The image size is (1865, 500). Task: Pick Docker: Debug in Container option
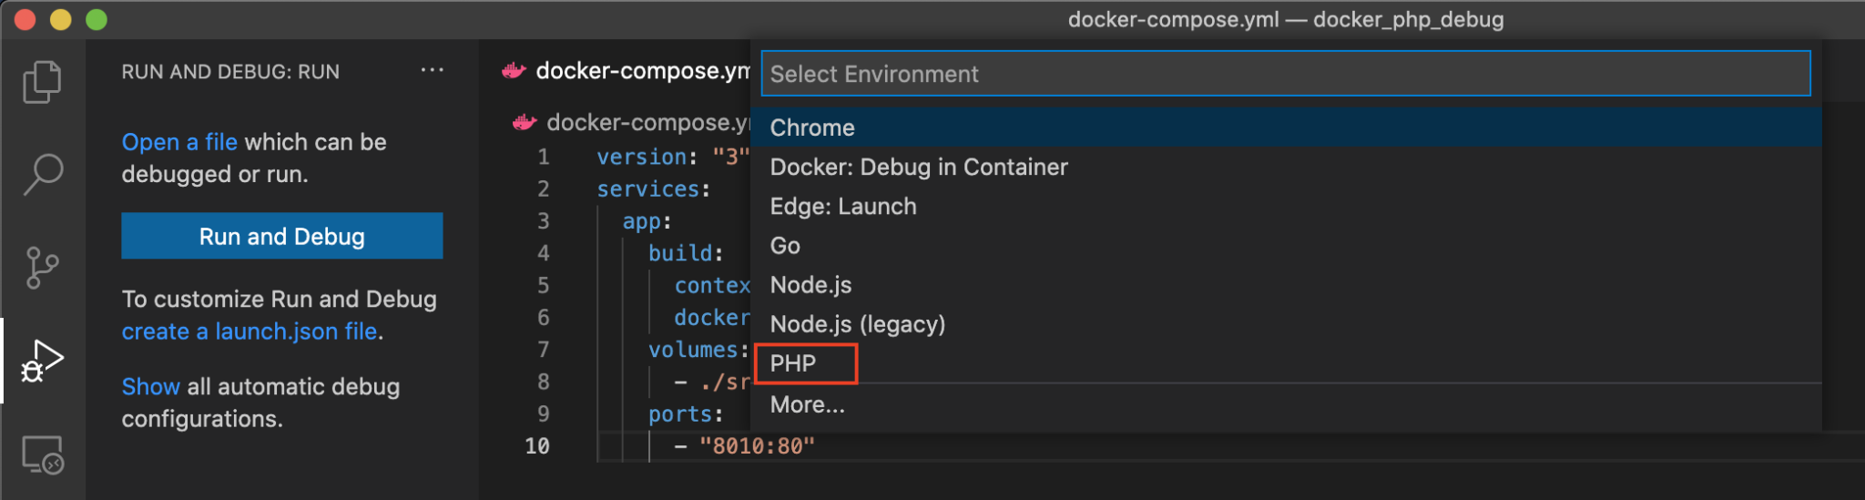click(x=1286, y=167)
